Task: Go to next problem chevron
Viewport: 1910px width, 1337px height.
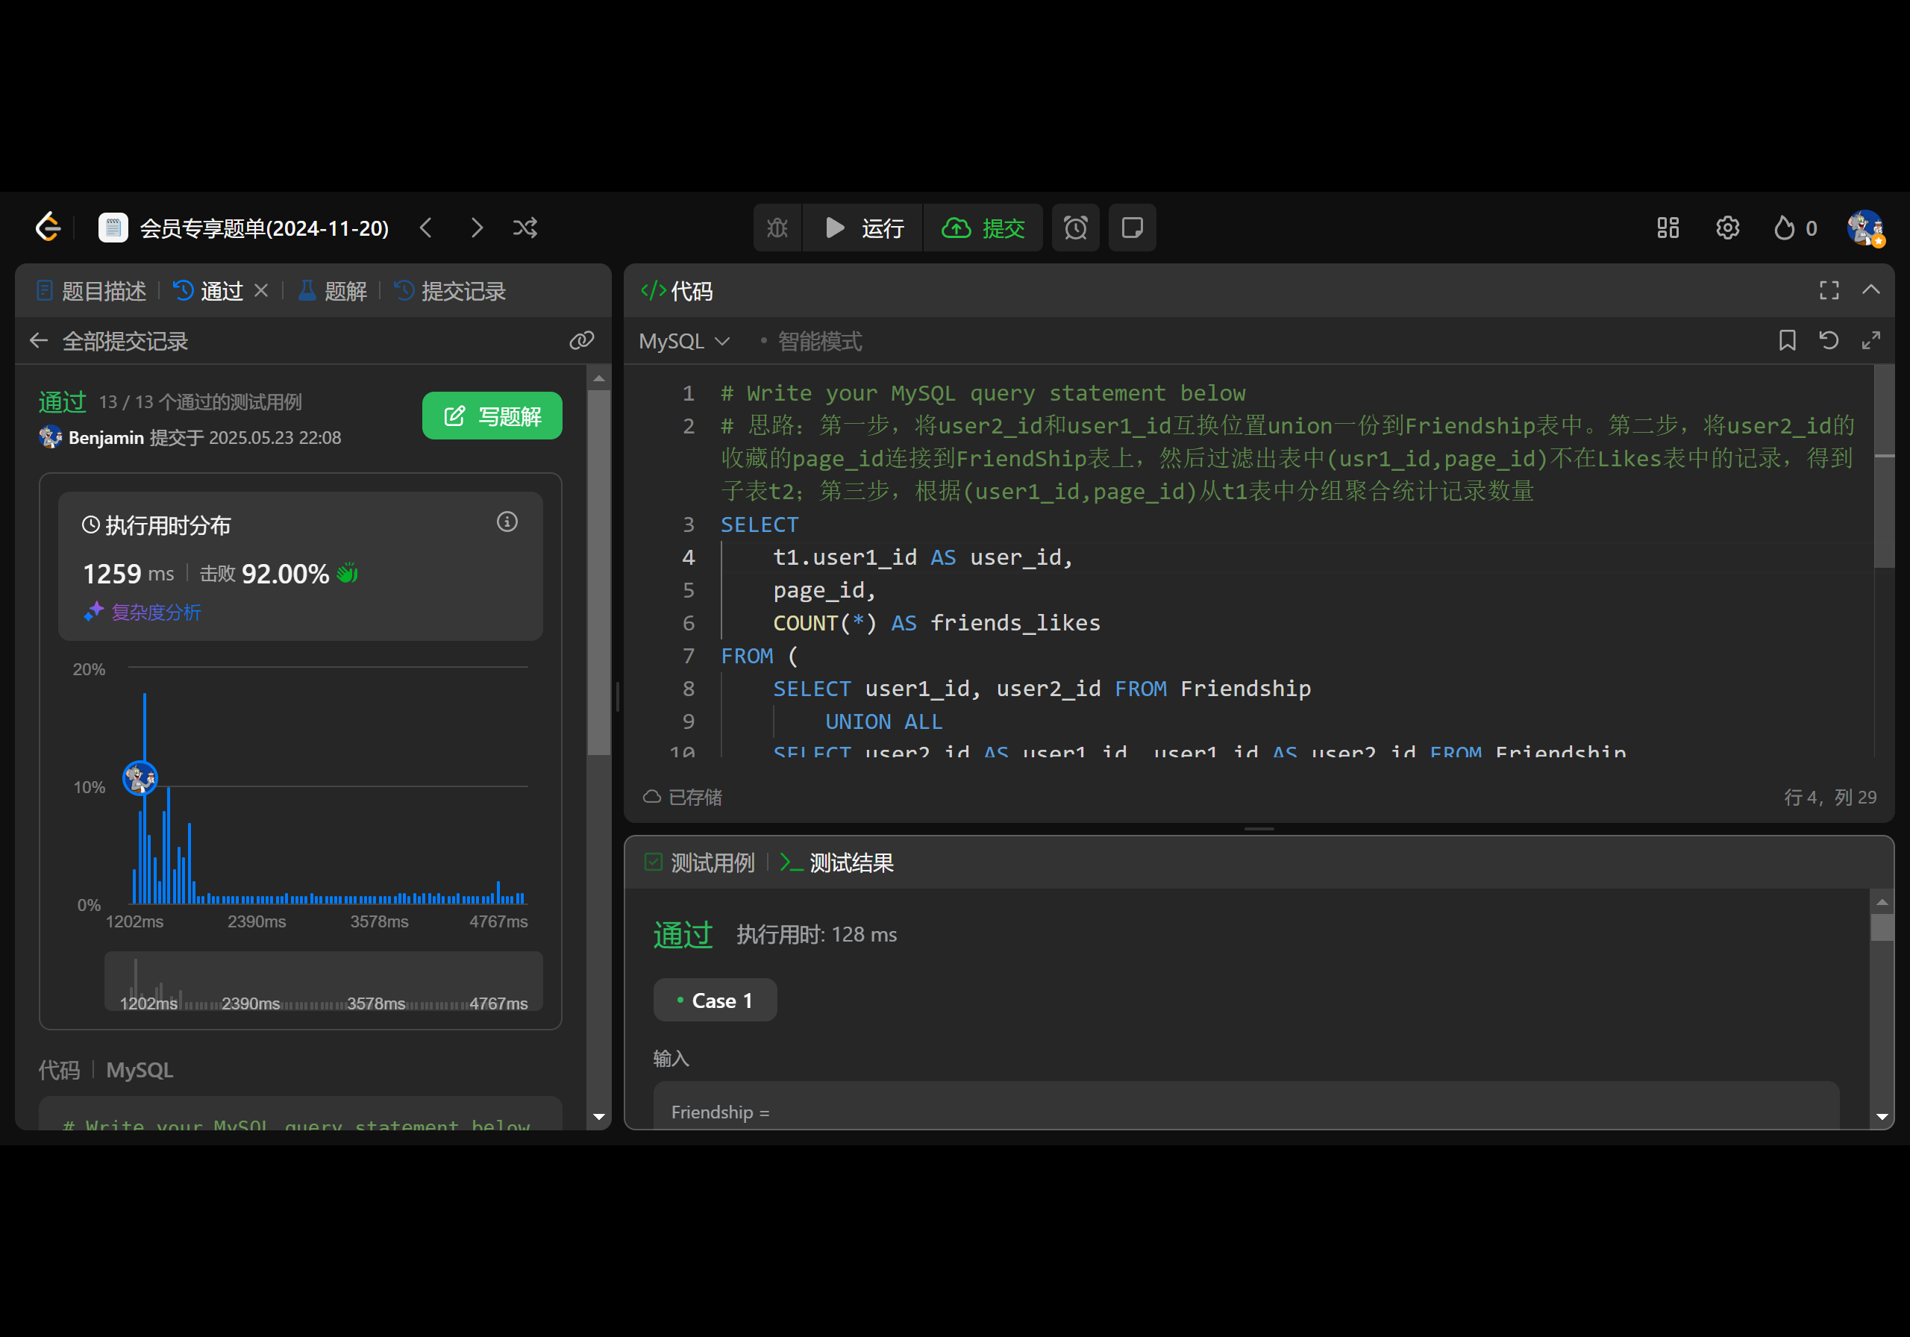Action: (x=477, y=228)
